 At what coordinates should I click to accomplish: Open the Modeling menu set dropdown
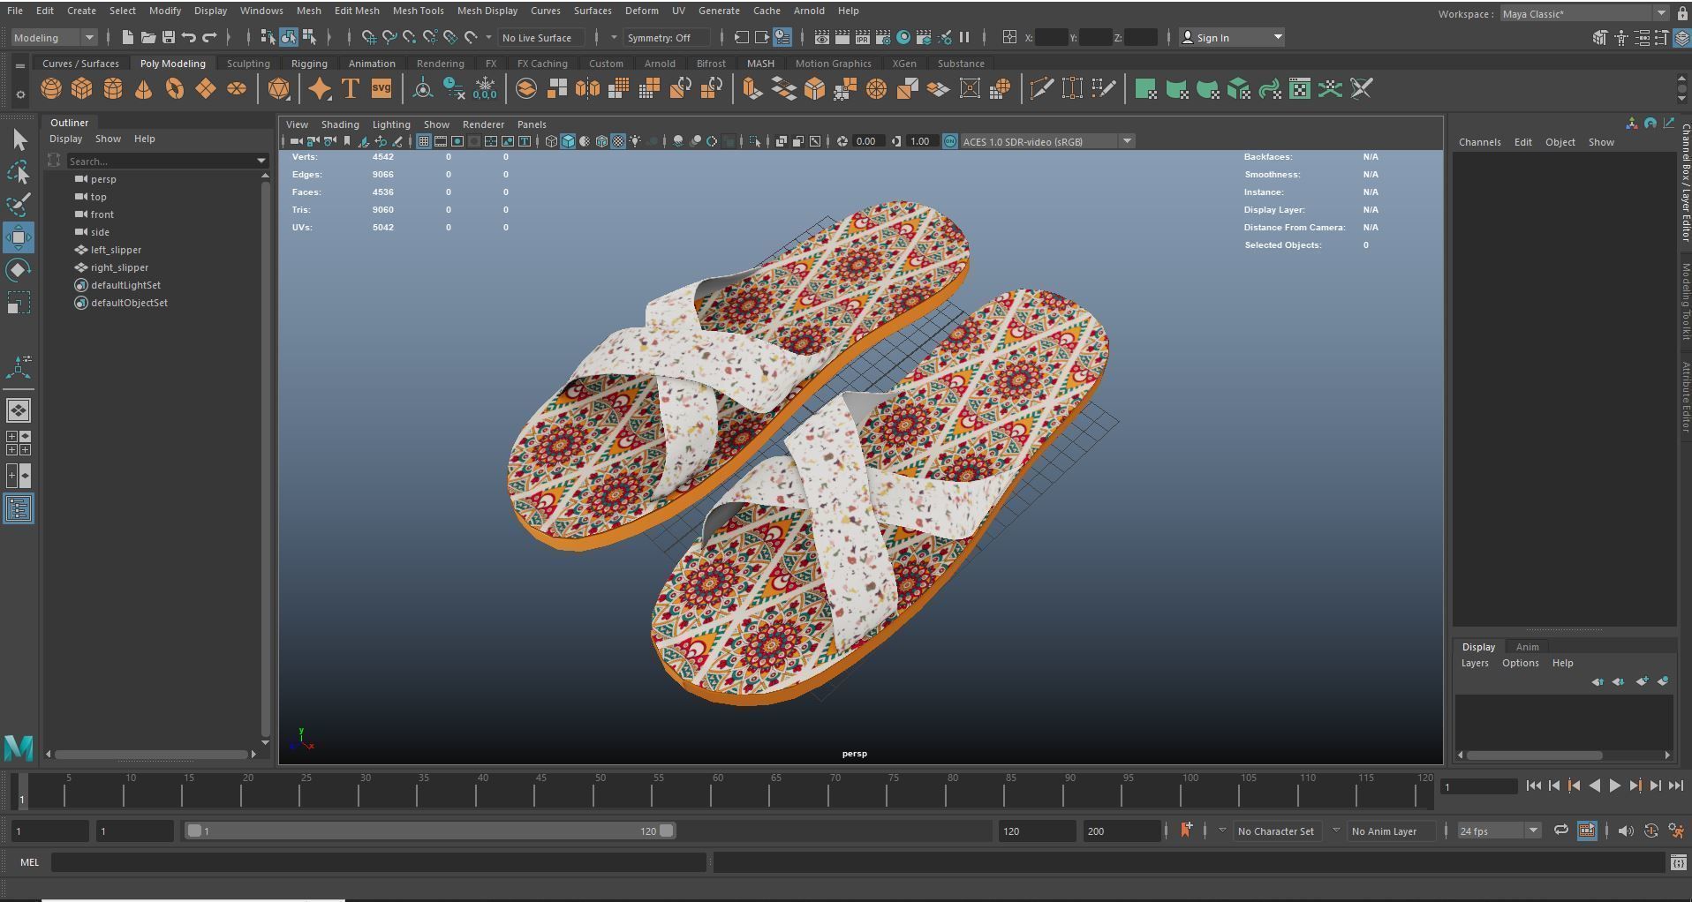coord(53,37)
